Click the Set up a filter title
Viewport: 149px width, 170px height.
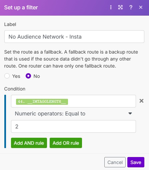(21, 7)
